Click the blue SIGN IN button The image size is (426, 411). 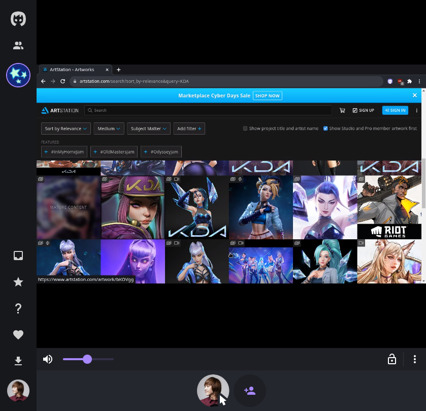tap(395, 110)
